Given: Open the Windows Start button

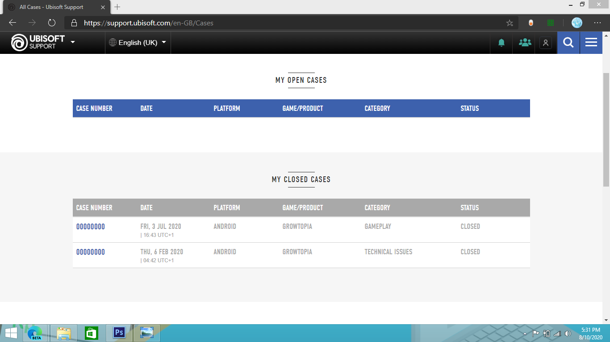Looking at the screenshot, I should tap(11, 333).
